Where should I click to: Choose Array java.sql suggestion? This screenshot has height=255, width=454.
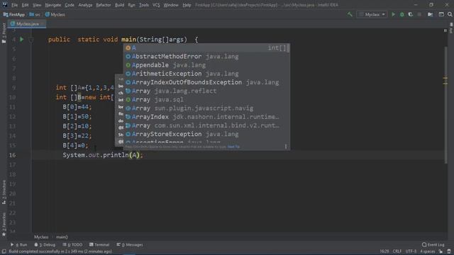point(206,100)
